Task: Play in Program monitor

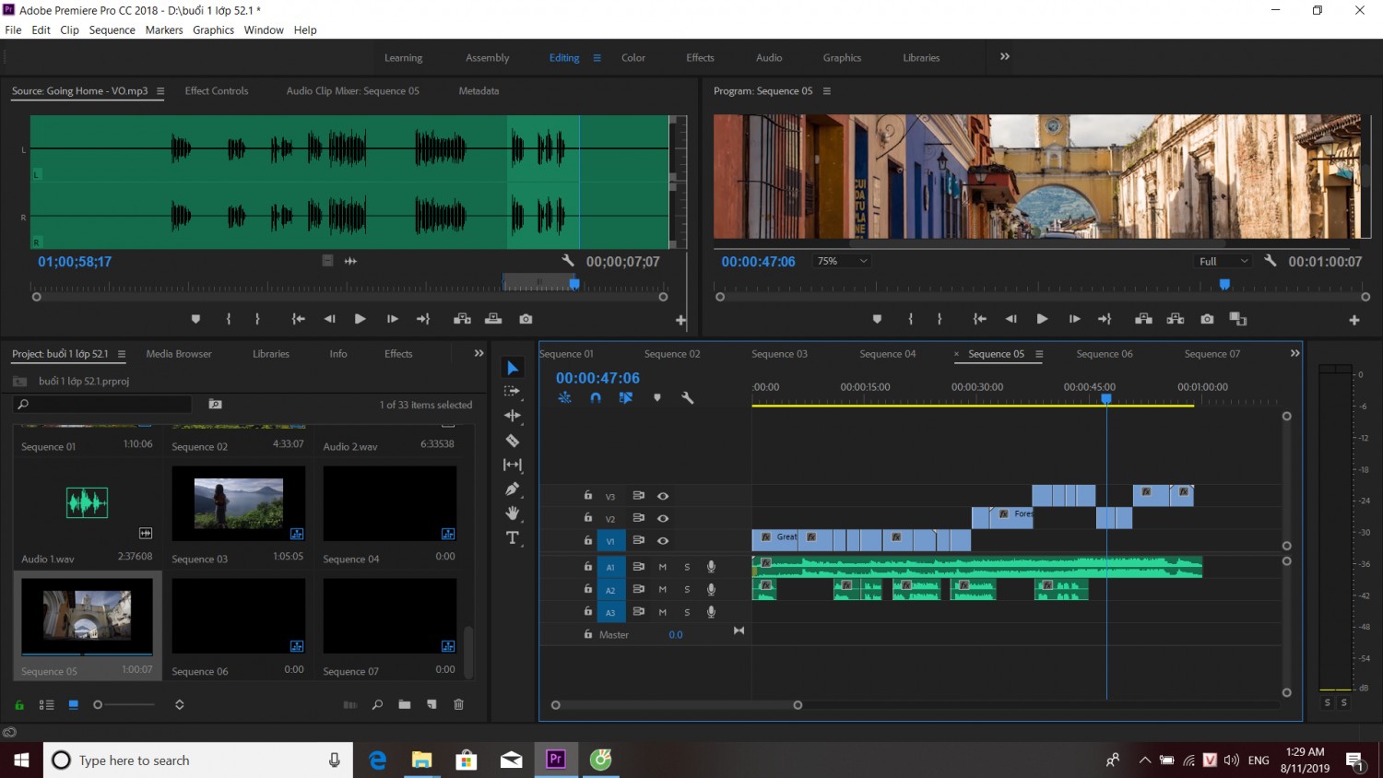Action: pyautogui.click(x=1042, y=319)
